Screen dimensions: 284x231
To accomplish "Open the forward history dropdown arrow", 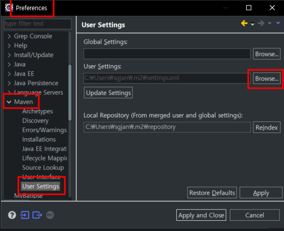I will point(270,23).
